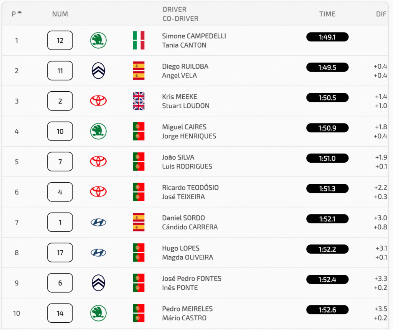Screen dimensions: 393x330
Task: Click Citroën logo beside Diego Ruiloba
Action: pyautogui.click(x=98, y=71)
